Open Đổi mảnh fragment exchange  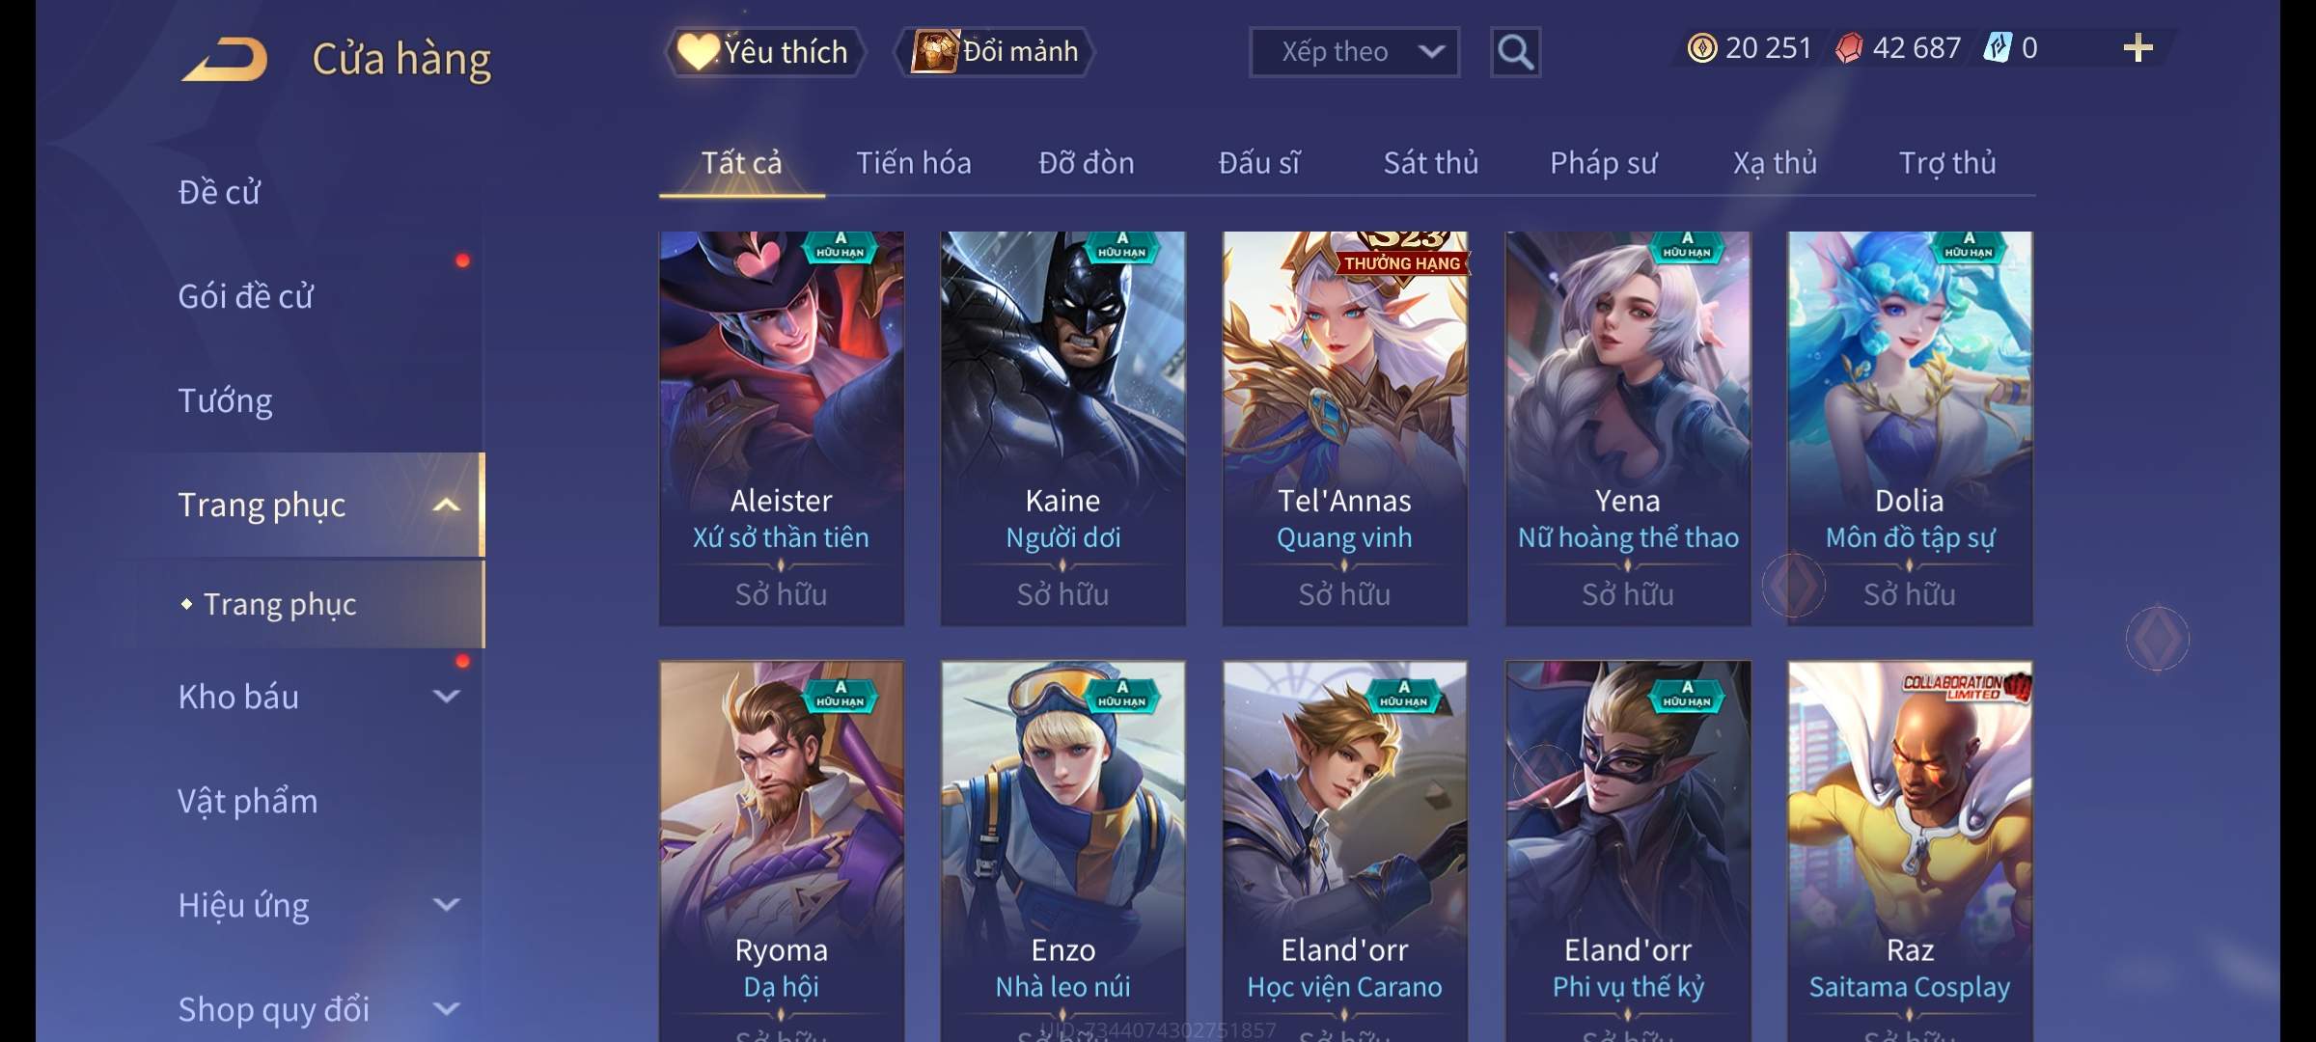[995, 52]
